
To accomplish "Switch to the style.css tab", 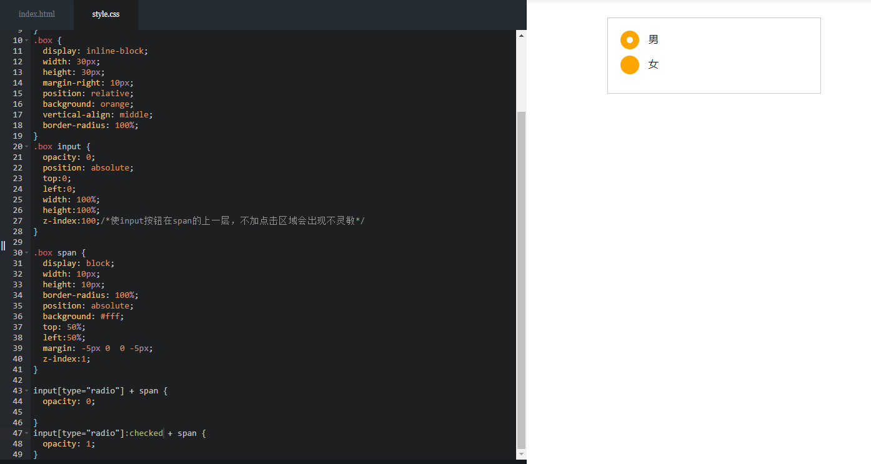I will [x=105, y=14].
